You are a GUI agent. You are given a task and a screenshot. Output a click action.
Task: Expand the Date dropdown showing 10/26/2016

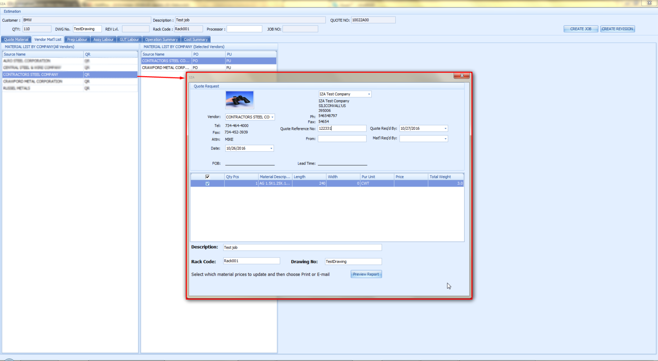pyautogui.click(x=271, y=149)
